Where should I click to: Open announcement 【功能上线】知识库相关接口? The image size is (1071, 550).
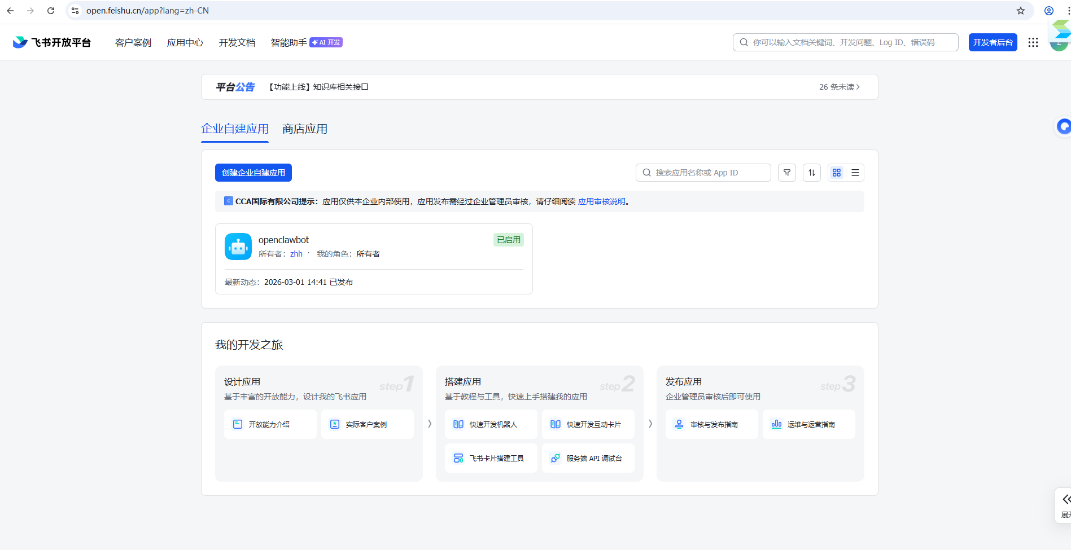click(x=318, y=87)
